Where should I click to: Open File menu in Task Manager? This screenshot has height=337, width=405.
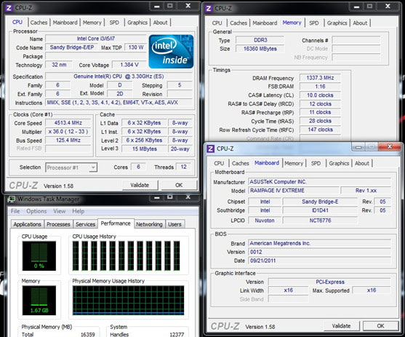pyautogui.click(x=15, y=211)
